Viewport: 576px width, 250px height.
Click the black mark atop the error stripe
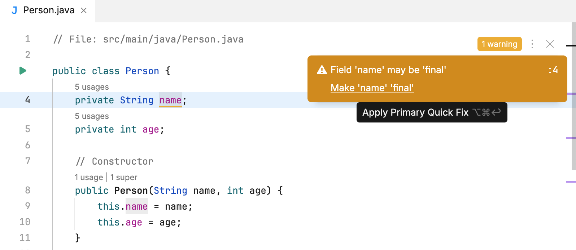tap(571, 46)
